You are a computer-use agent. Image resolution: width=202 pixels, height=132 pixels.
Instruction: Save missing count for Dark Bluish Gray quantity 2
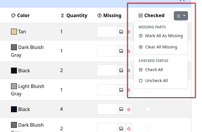tap(121, 128)
